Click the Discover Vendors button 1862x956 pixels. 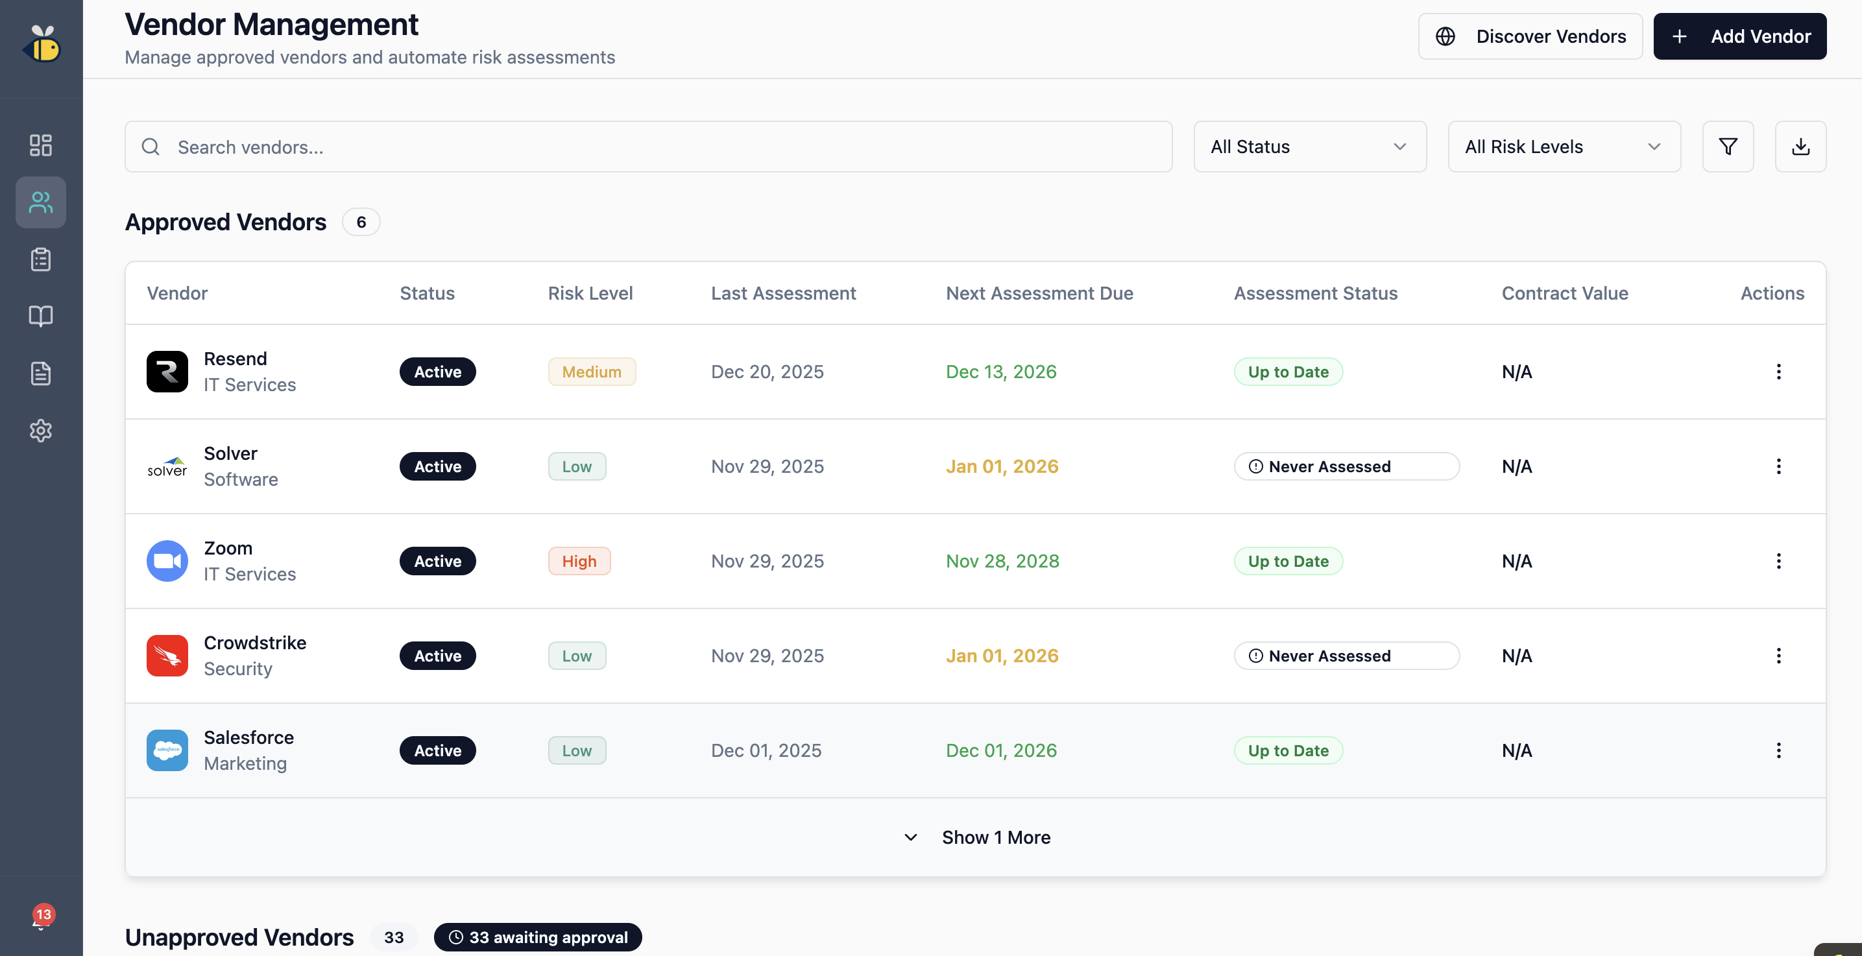pos(1530,36)
